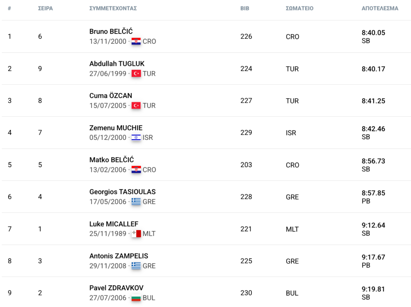
Task: Click the Pavel ZDRAVKOV name
Action: coord(116,288)
